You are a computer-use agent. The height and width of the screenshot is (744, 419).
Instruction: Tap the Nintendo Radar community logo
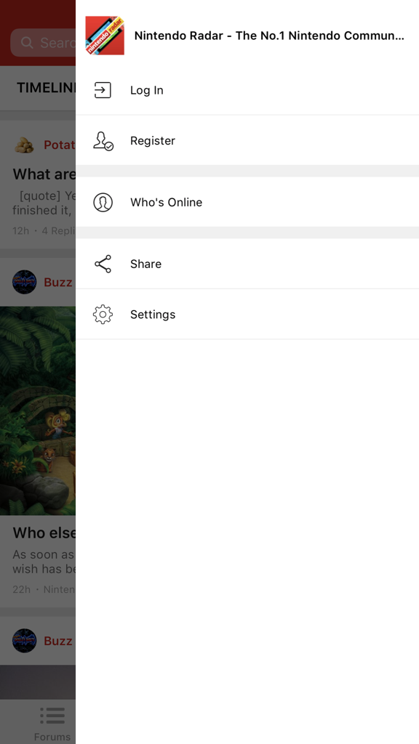(104, 35)
